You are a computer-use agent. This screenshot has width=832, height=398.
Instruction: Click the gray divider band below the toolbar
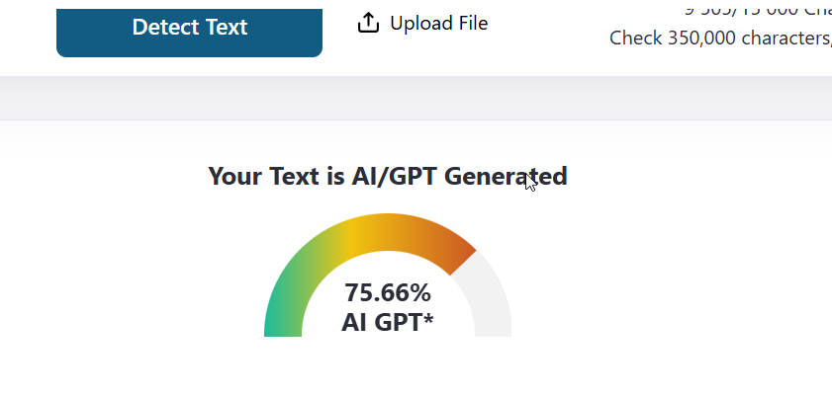tap(416, 99)
